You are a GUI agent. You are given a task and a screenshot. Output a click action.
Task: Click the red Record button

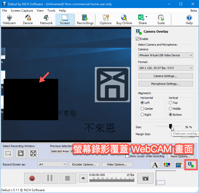click(x=32, y=178)
